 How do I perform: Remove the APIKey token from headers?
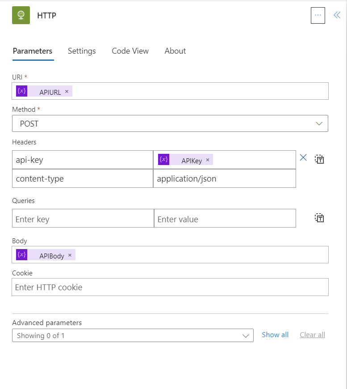(208, 160)
